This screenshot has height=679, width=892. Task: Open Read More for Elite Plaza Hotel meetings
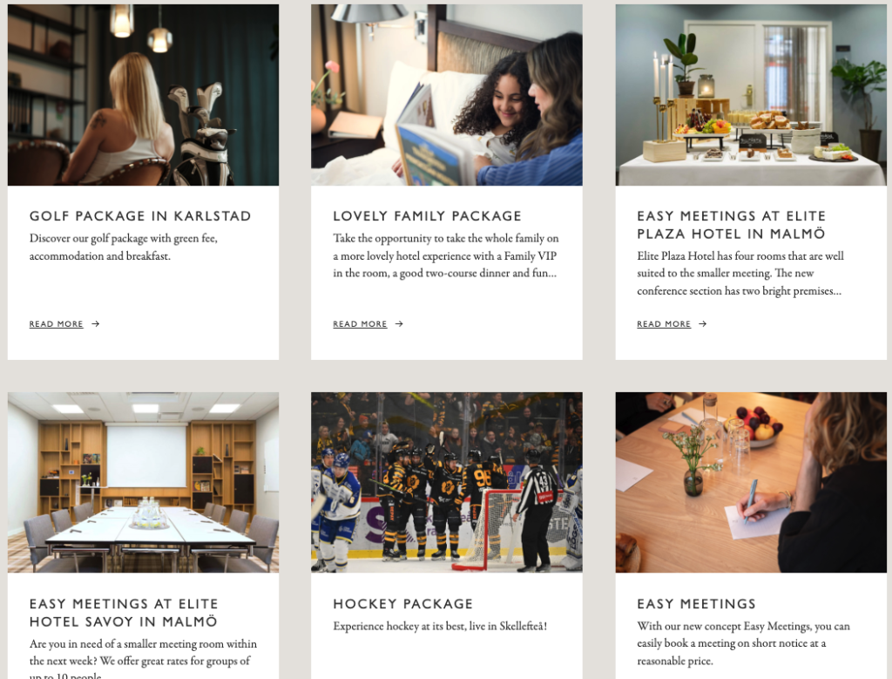664,324
